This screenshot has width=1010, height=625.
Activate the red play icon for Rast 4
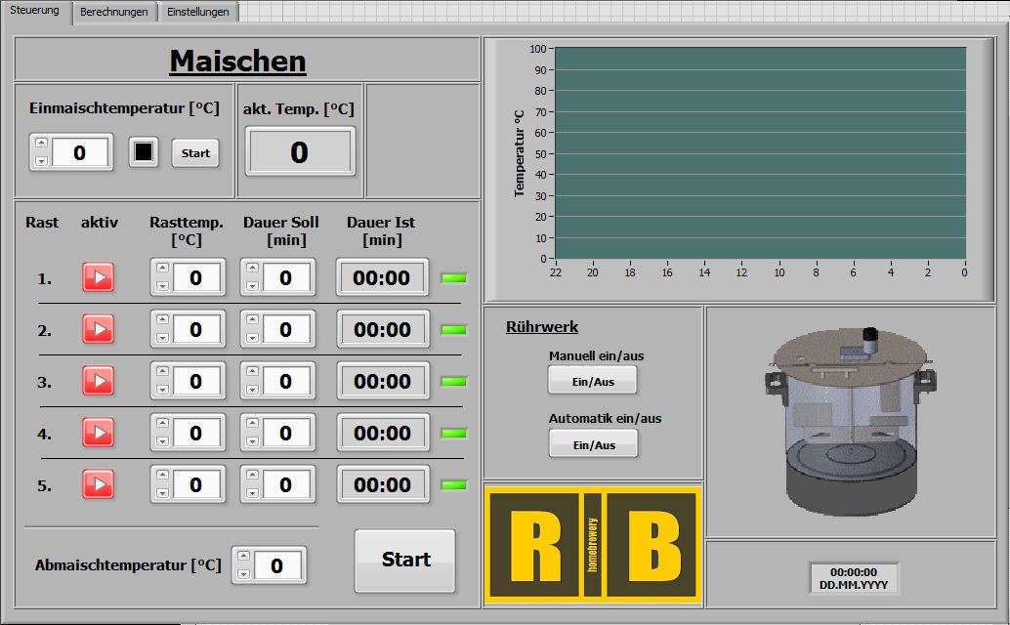pos(98,433)
